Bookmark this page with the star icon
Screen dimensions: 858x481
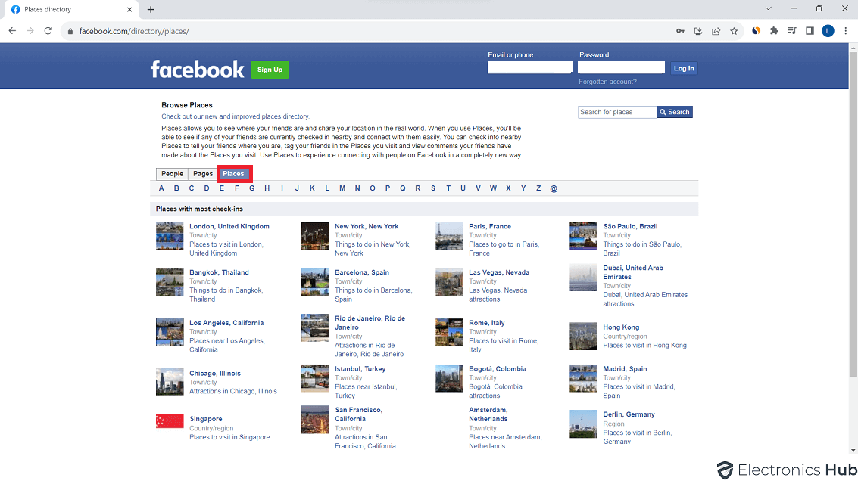click(x=734, y=31)
